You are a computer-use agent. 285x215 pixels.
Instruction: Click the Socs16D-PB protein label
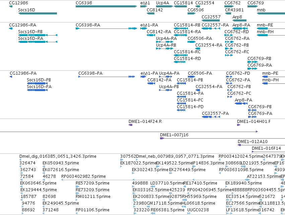point(39,80)
